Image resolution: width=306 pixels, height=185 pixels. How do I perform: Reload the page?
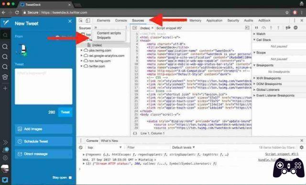pos(17,12)
